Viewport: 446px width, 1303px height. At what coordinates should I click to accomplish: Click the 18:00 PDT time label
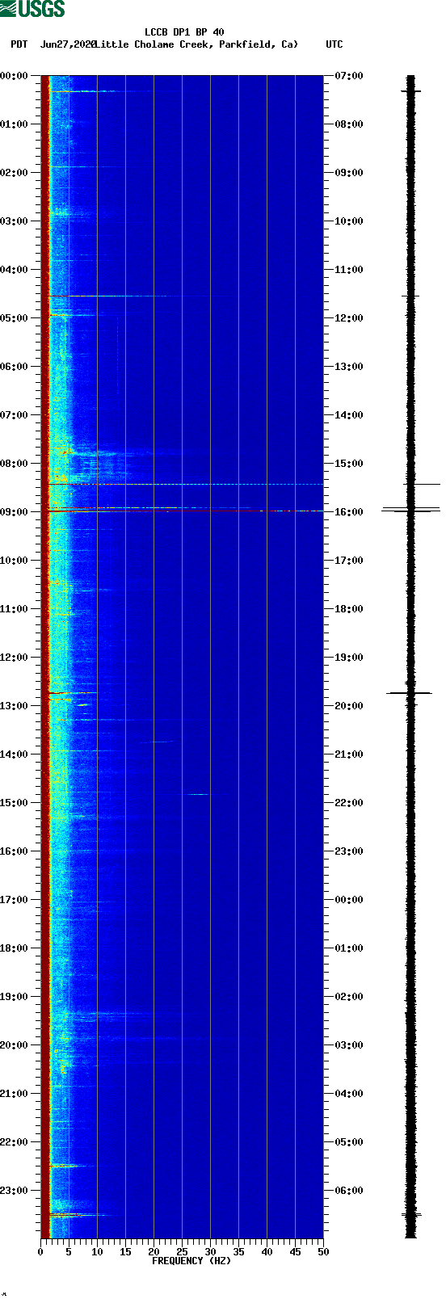coord(15,948)
